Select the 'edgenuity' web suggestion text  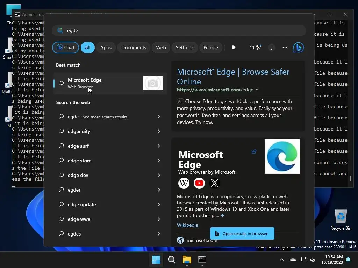click(x=79, y=132)
